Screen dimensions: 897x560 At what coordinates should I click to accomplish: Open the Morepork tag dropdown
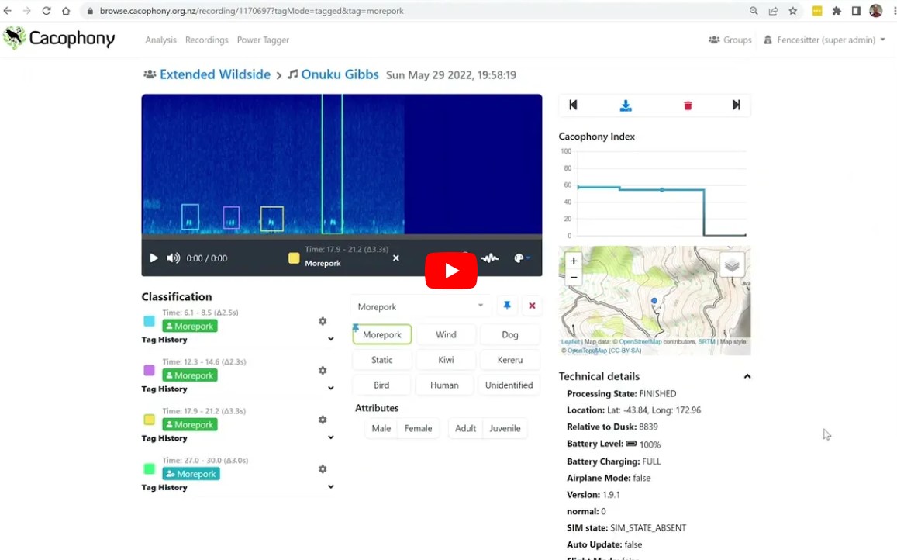point(420,306)
